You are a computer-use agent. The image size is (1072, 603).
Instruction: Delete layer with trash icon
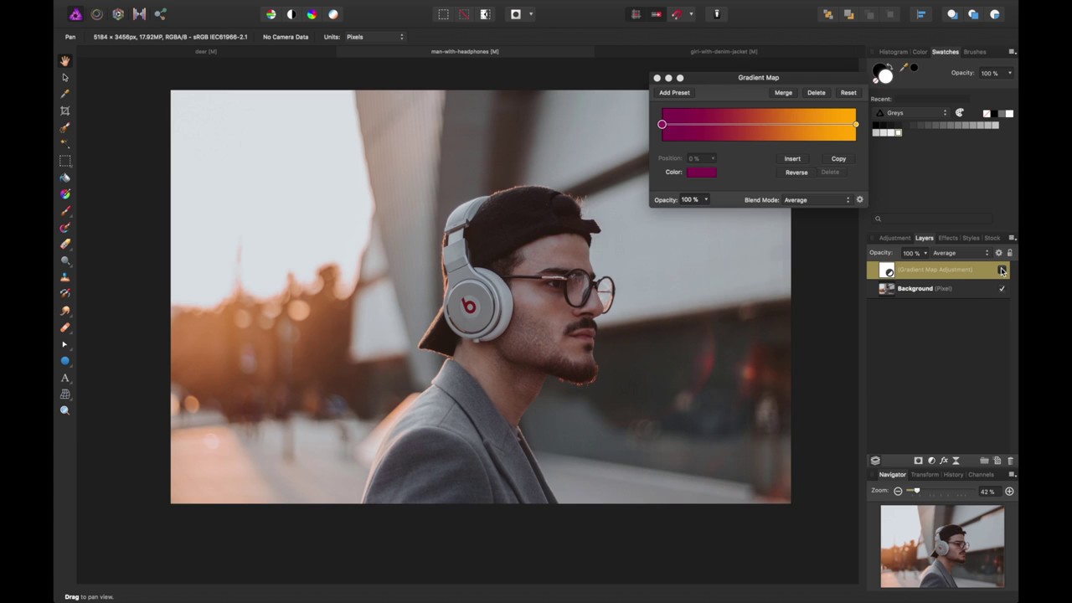[1010, 461]
